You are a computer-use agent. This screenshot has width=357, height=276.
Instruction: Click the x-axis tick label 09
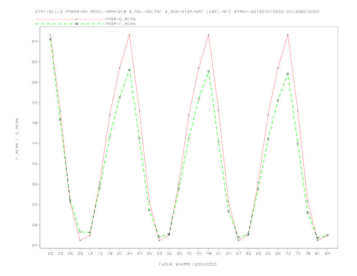80,253
